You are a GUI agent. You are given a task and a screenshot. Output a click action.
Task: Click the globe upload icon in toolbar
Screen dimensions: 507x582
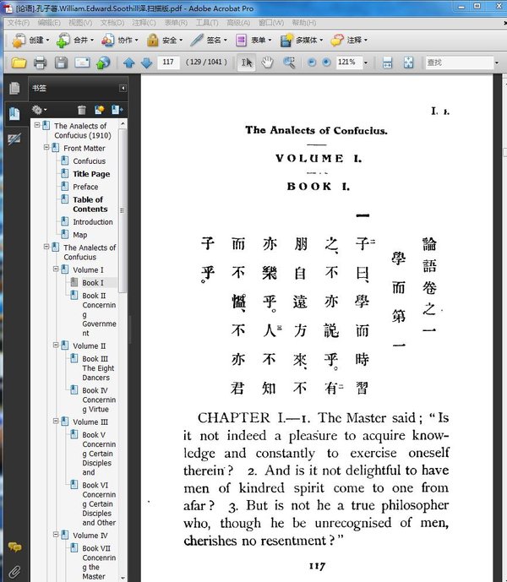point(103,62)
